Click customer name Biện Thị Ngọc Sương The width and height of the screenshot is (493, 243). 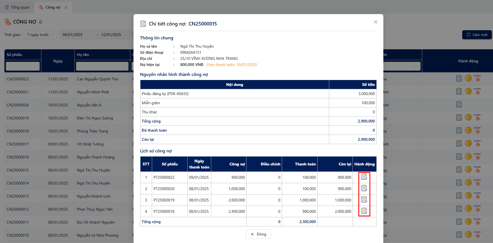point(95,118)
